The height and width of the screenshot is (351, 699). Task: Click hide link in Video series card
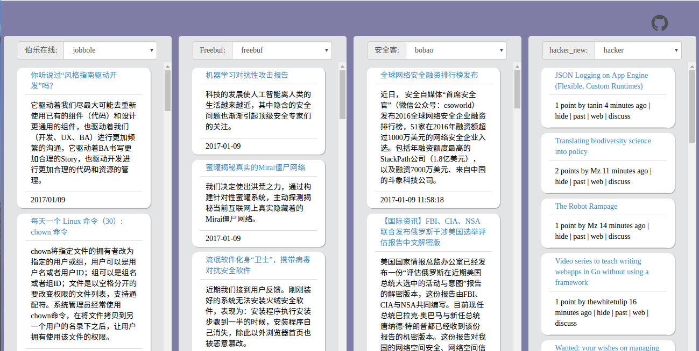tap(603, 312)
